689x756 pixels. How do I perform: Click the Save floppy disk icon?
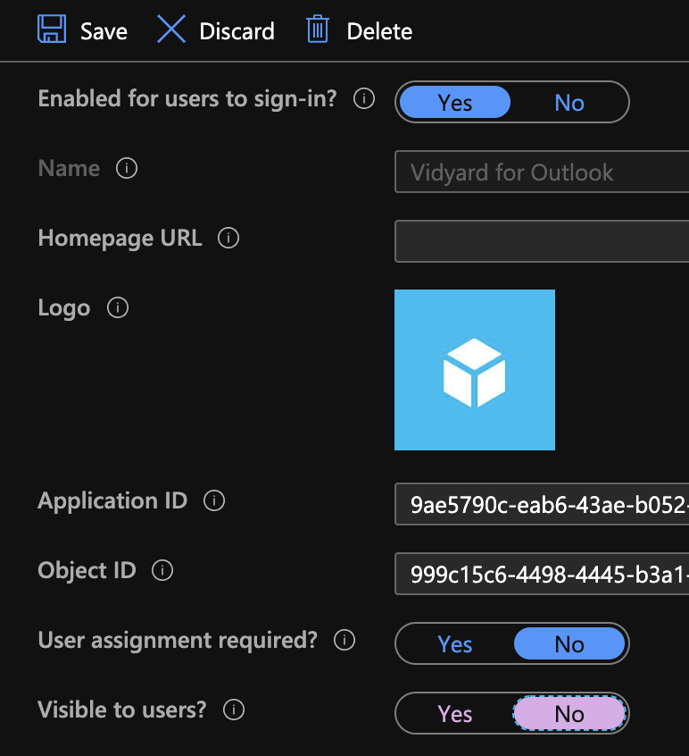52,29
